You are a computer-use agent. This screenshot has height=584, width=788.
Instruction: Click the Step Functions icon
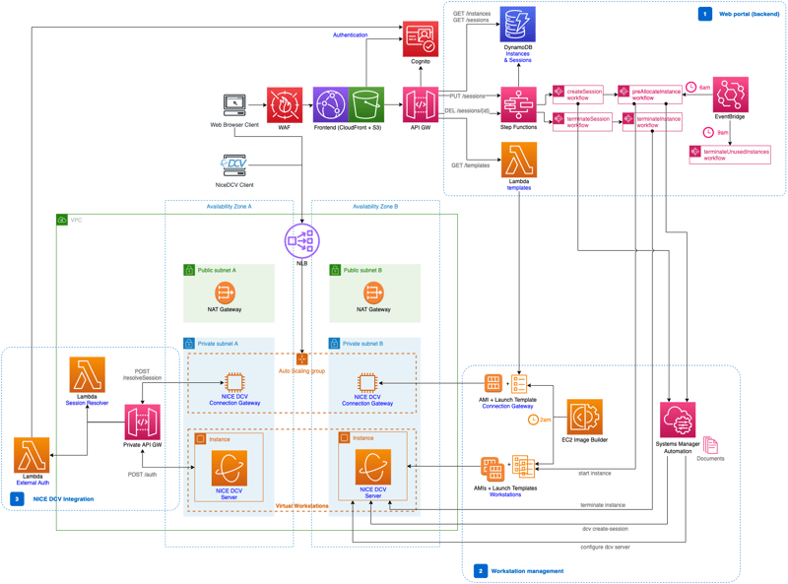tap(519, 104)
